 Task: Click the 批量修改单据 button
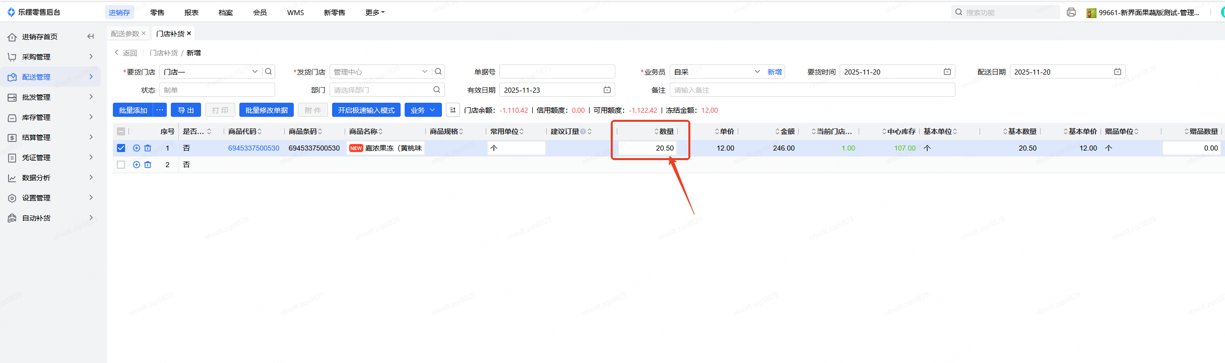click(267, 110)
